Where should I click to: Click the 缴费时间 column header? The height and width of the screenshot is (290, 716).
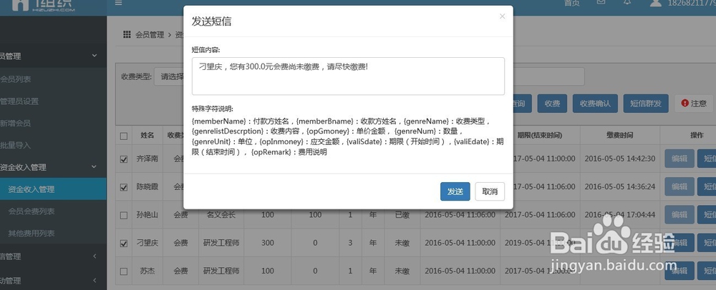click(619, 135)
